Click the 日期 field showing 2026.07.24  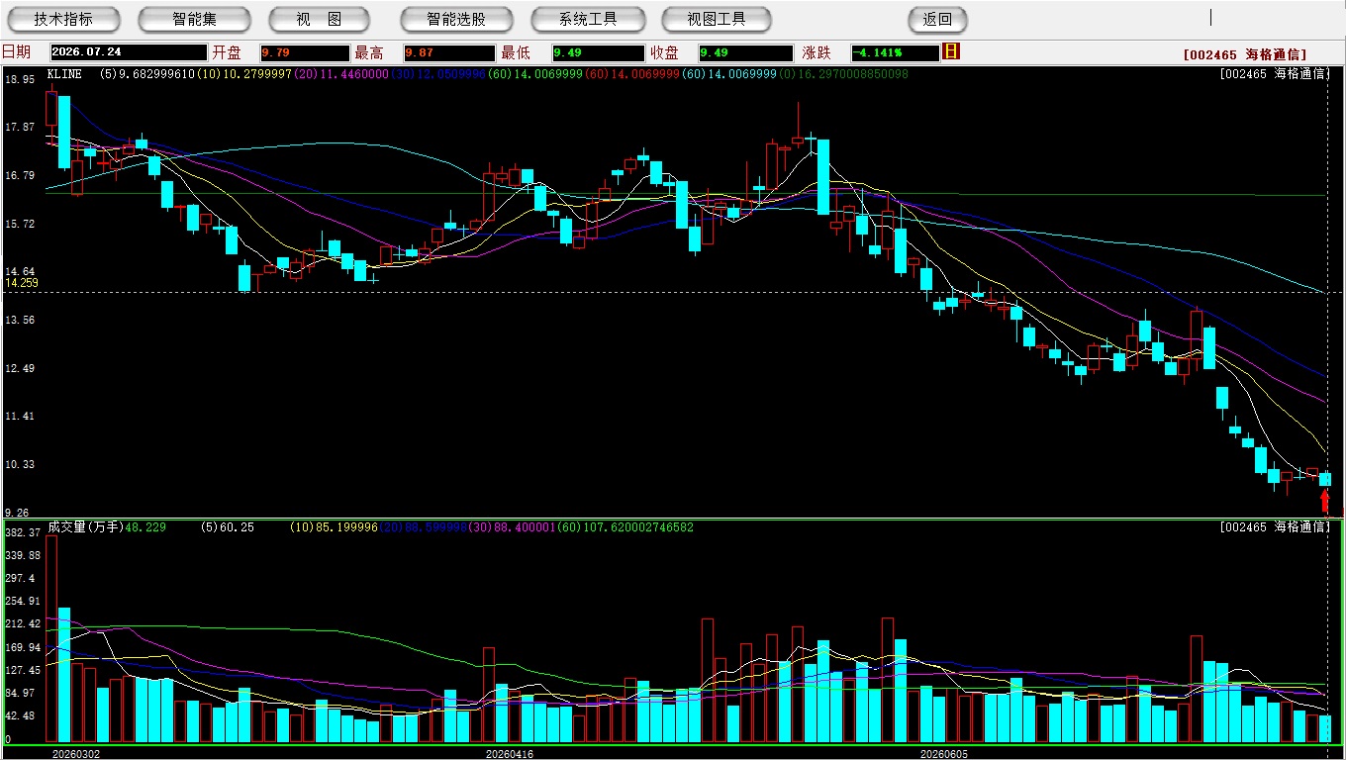point(129,52)
